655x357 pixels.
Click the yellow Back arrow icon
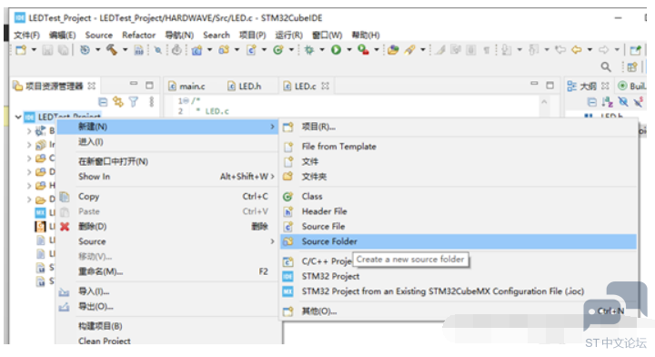click(577, 50)
